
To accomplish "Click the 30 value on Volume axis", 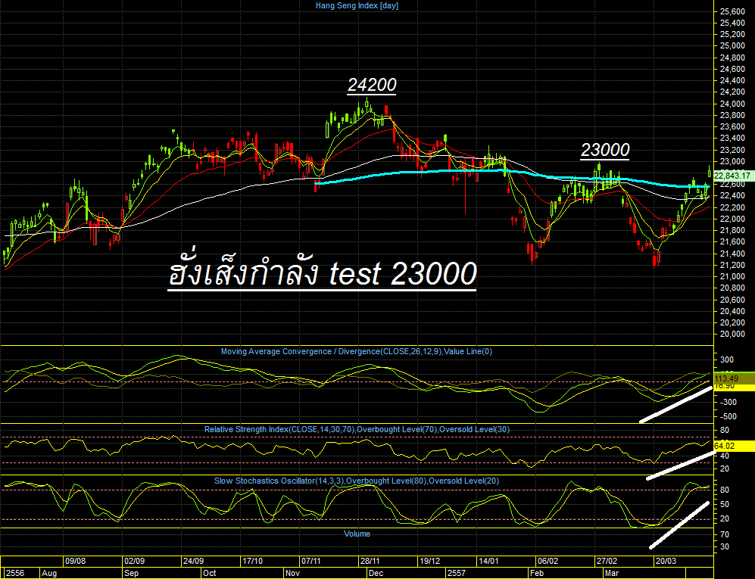I will (x=724, y=547).
